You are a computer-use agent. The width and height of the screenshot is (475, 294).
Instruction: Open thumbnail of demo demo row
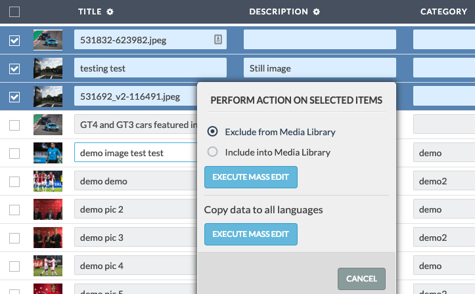pyautogui.click(x=48, y=181)
